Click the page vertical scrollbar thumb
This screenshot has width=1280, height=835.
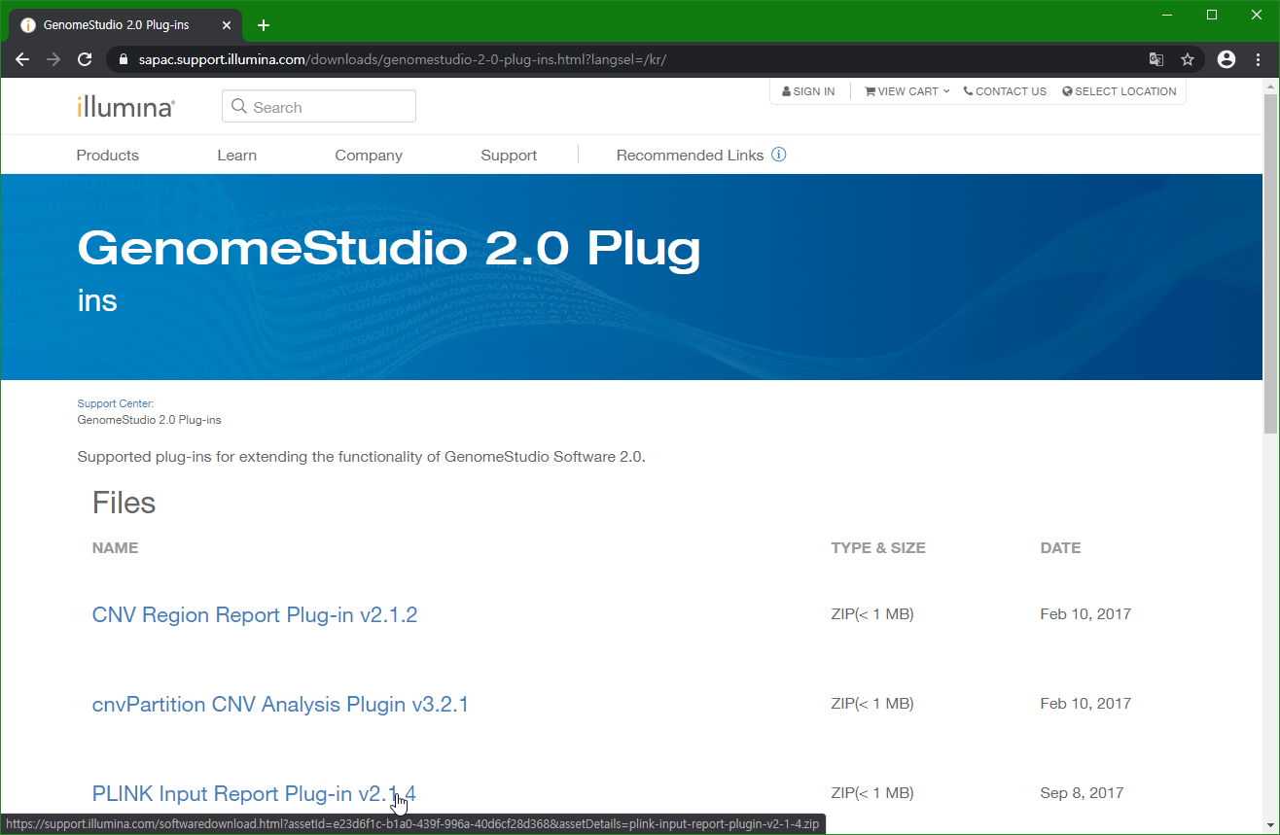point(1270,262)
